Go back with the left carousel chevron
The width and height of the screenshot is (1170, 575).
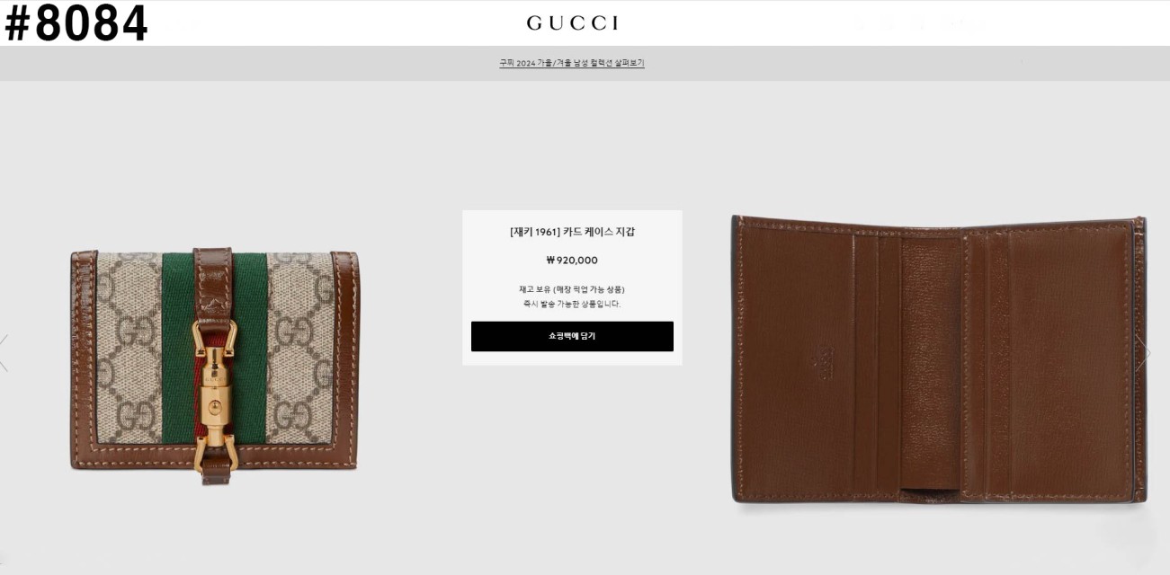(4, 353)
